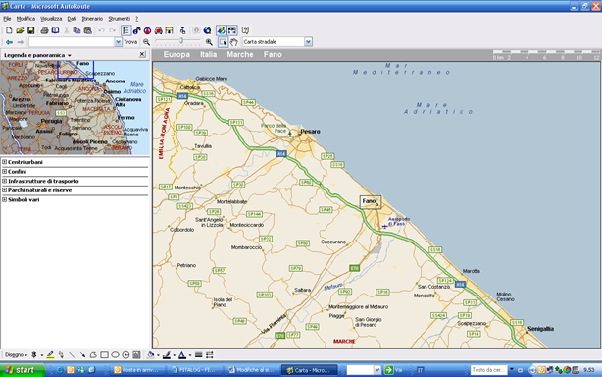The width and height of the screenshot is (602, 377).
Task: Open the Disegno drawing menu
Action: [x=16, y=355]
